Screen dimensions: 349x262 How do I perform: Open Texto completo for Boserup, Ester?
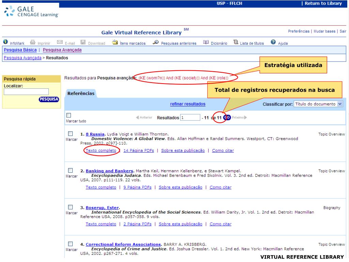pos(101,224)
